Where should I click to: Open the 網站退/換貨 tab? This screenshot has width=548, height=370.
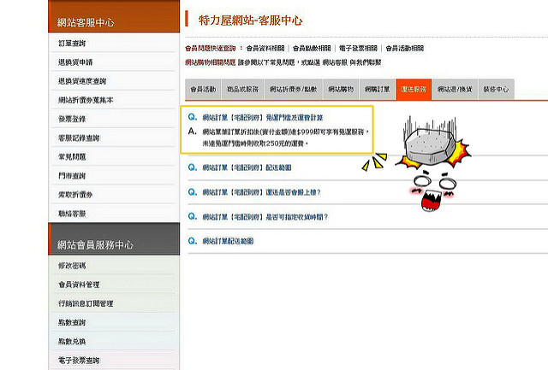point(455,89)
